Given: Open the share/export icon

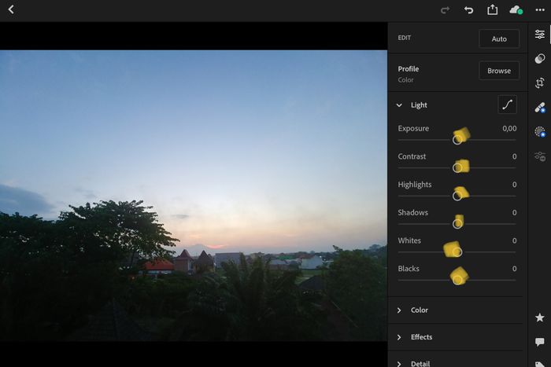Looking at the screenshot, I should click(492, 9).
